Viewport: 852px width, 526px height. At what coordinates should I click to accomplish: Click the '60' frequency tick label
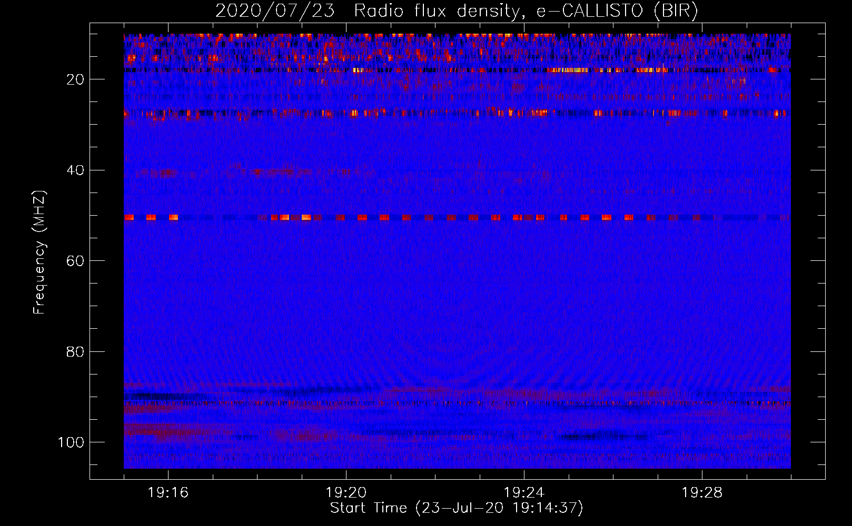[x=75, y=261]
